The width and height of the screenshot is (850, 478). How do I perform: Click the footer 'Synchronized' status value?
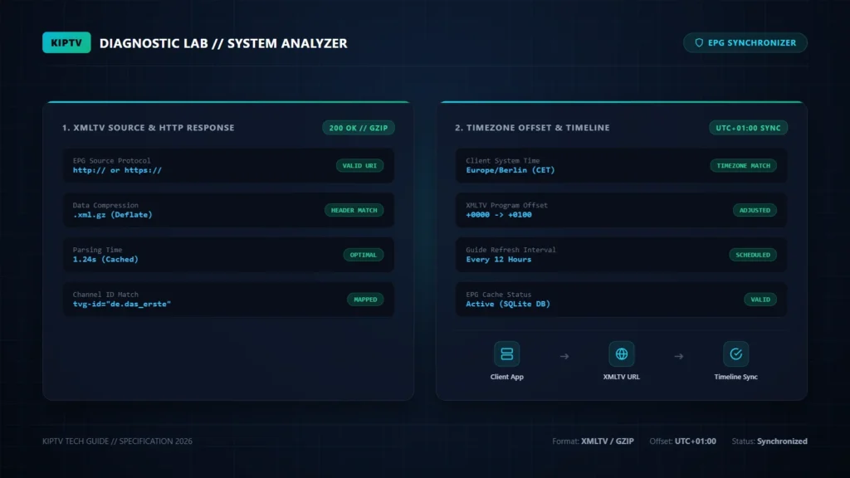782,441
